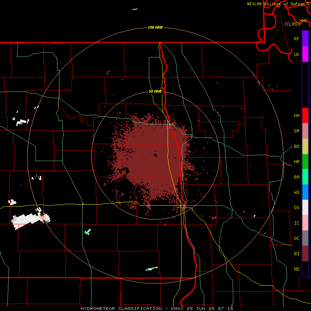
Task: Click the black radar site dot at center
Action: (156, 155)
